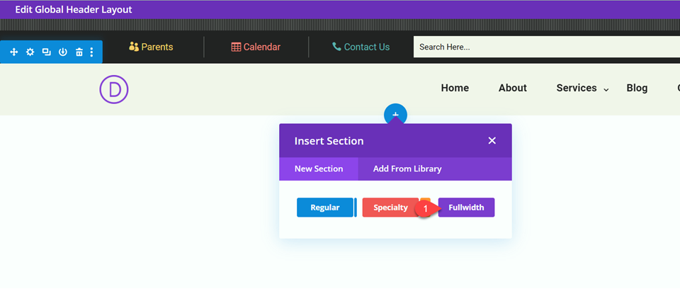
Task: Switch to Add From Library tab
Action: tap(407, 169)
